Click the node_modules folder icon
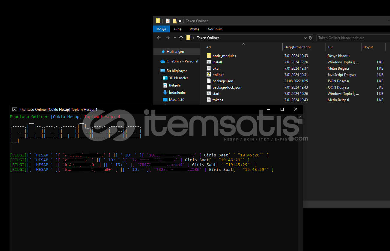 209,56
